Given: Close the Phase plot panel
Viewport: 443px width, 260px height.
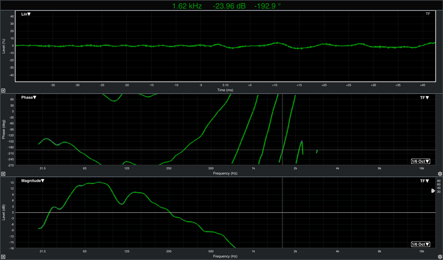Looking at the screenshot, I should [x=3, y=173].
